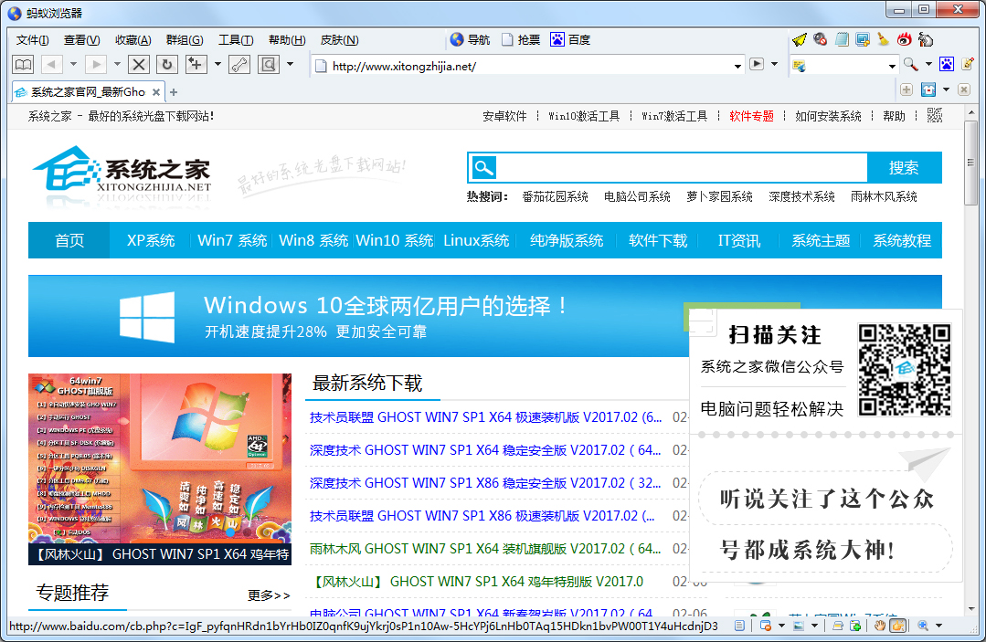This screenshot has width=986, height=642.
Task: Click the back navigation arrow button
Action: 51,64
